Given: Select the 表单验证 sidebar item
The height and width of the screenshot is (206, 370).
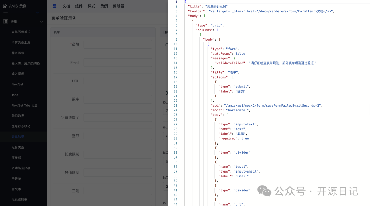Looking at the screenshot, I should coord(18,137).
